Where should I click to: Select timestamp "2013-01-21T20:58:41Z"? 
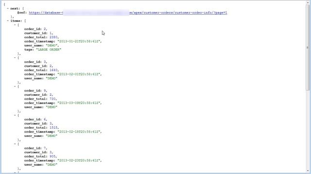pos(79,42)
